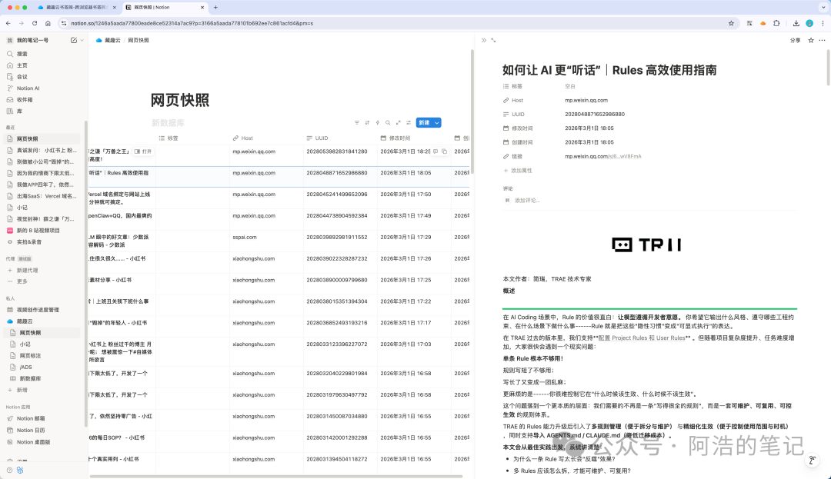Bookmark this page with browser star icon
This screenshot has width=831, height=479.
pos(732,23)
